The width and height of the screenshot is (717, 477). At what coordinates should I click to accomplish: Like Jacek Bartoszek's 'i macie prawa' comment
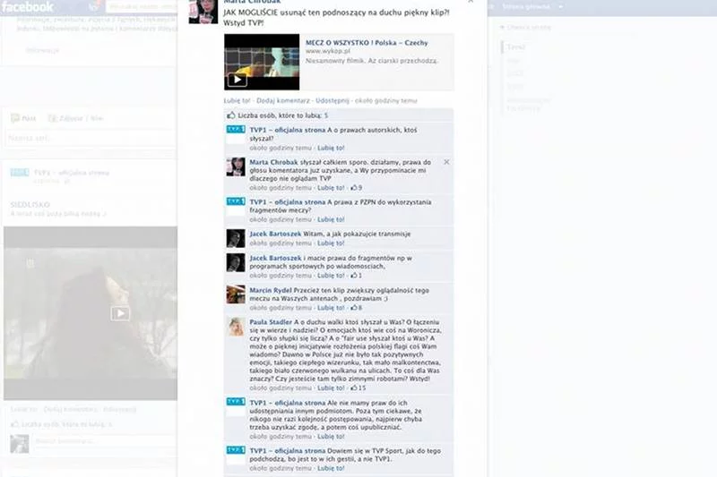tap(331, 276)
